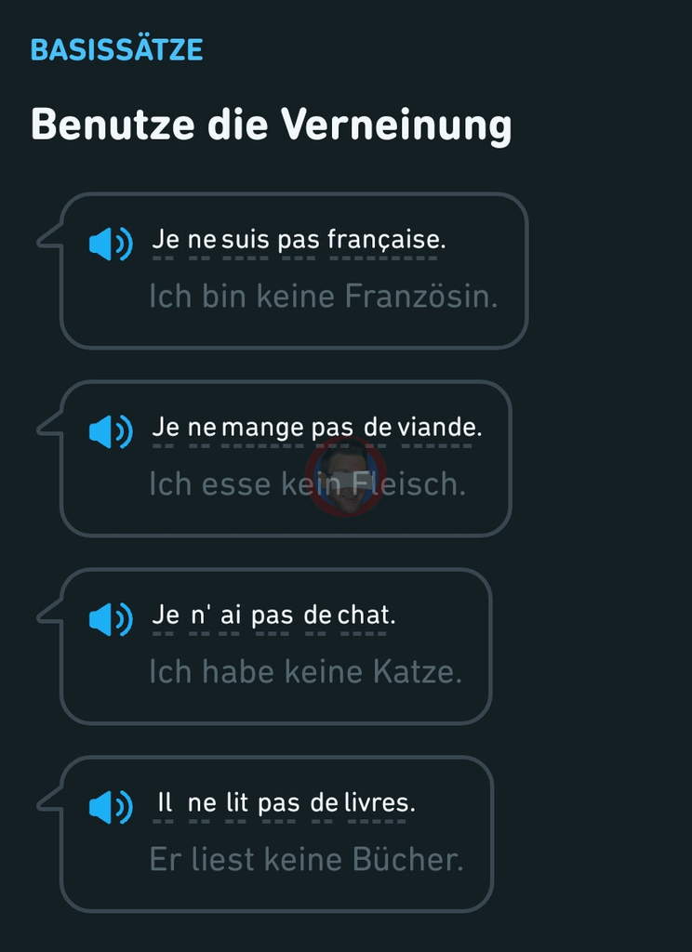692x952 pixels.
Task: Tap the word "livres" for a hint
Action: point(379,804)
